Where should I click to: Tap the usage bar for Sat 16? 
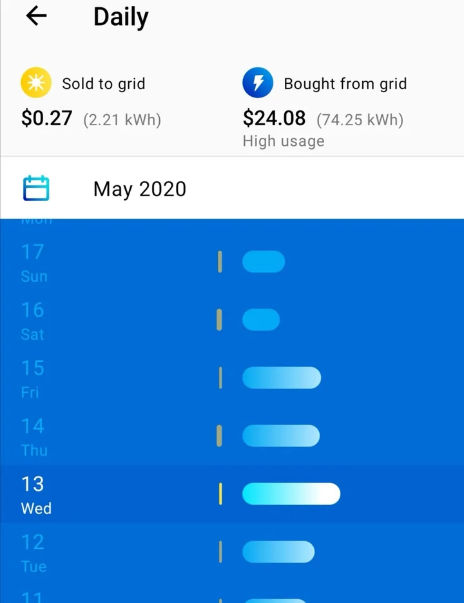261,320
